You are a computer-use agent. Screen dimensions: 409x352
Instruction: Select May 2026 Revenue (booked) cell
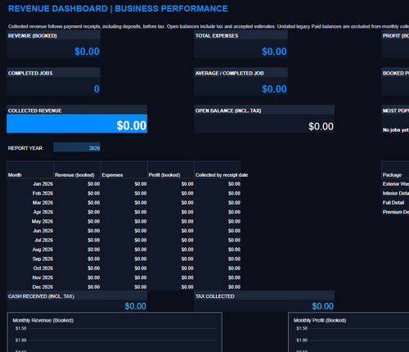77,221
